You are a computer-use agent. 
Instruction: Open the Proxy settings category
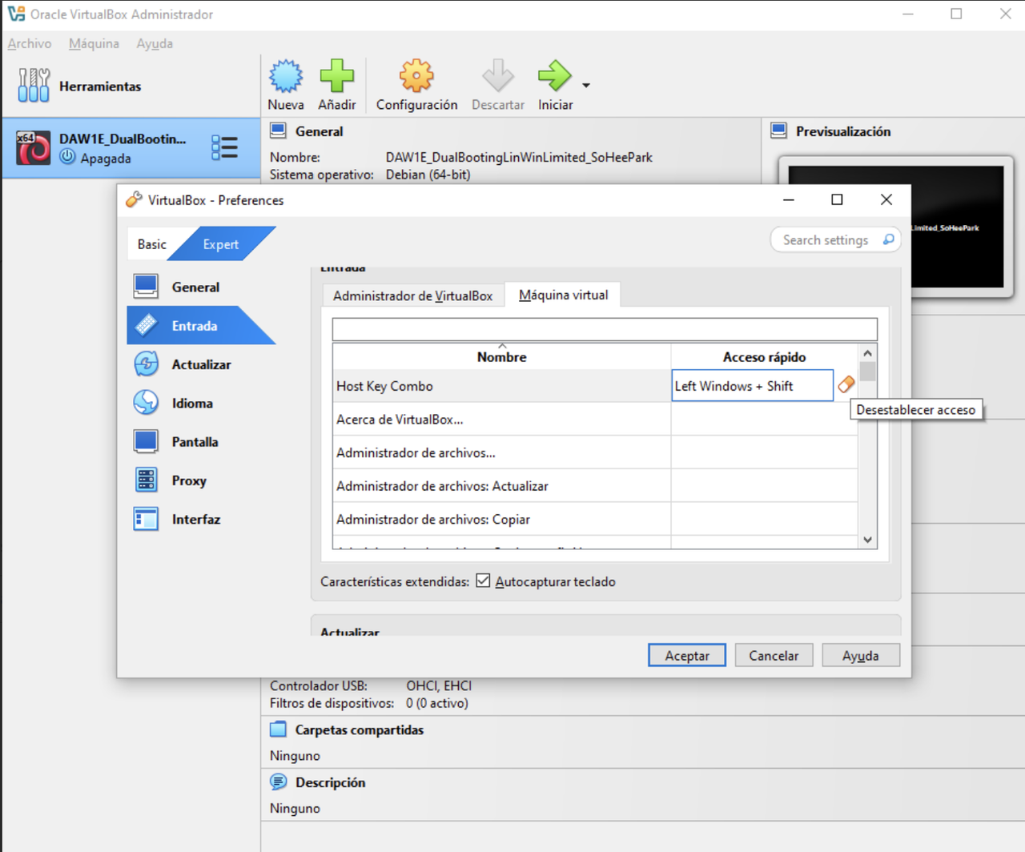pyautogui.click(x=147, y=480)
